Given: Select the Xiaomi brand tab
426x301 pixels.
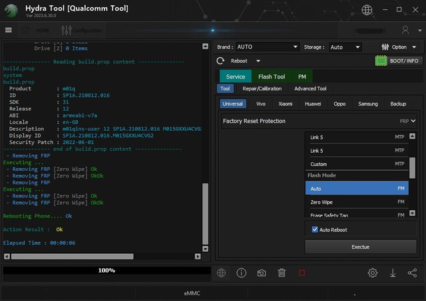Looking at the screenshot, I should [286, 104].
